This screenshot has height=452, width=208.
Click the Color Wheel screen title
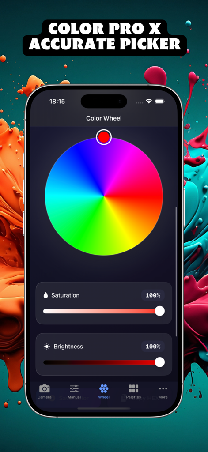(x=104, y=118)
